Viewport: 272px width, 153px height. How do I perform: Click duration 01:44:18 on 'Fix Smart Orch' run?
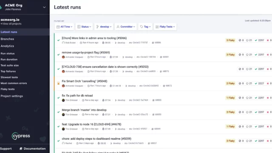coord(115,86)
